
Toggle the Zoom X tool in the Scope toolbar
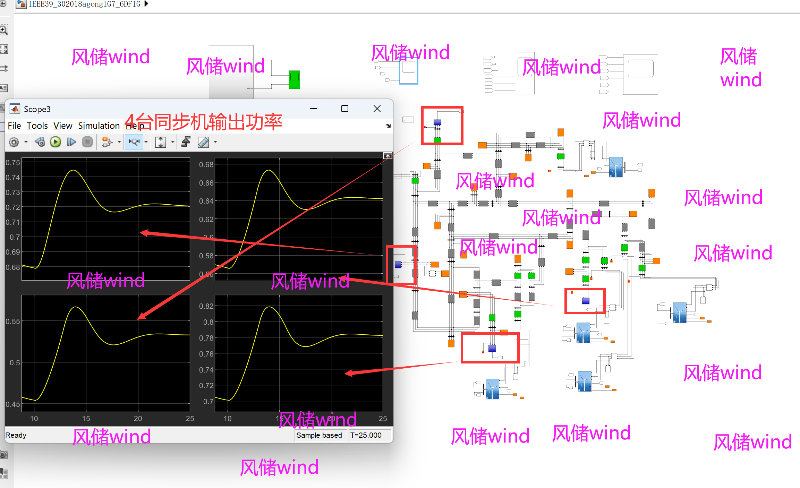coord(134,142)
